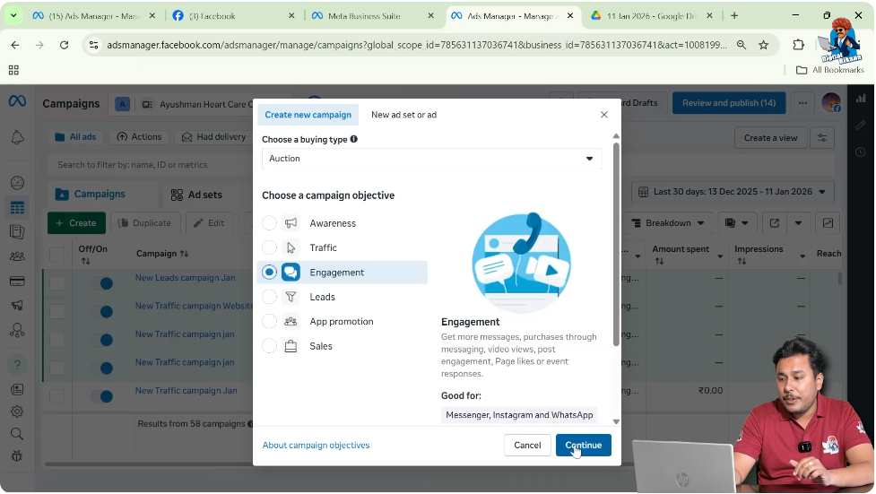This screenshot has width=876, height=494.
Task: Tick checkbox for New Leads campaign Jan
Action: [x=57, y=283]
